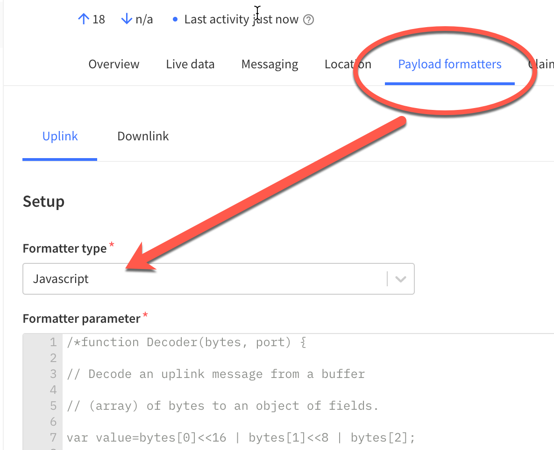This screenshot has width=554, height=450.
Task: Click the Decode an uplink message comment line
Action: pyautogui.click(x=215, y=374)
